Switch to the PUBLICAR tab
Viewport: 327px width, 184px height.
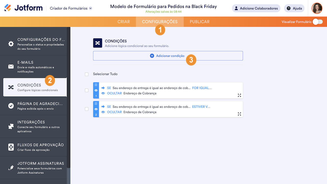200,22
